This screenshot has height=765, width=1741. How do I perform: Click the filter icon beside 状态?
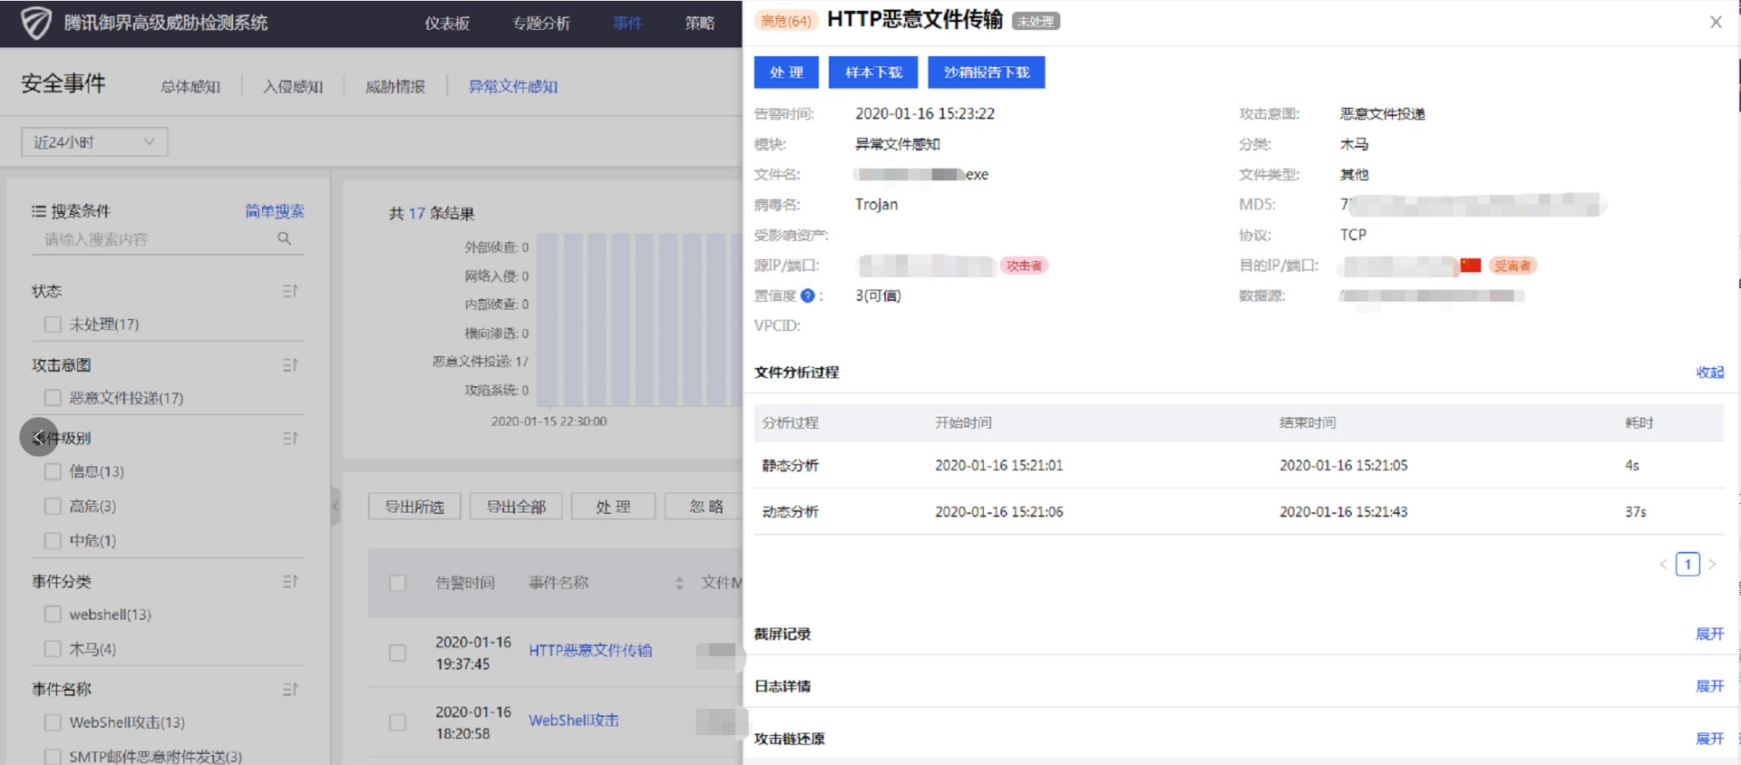click(x=289, y=291)
